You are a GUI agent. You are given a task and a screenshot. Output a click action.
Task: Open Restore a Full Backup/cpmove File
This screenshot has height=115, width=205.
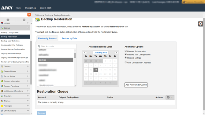pyautogui.click(x=15, y=62)
